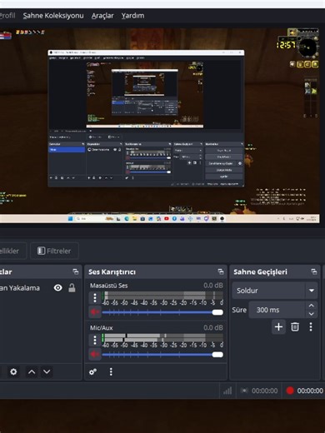This screenshot has width=325, height=433.
Task: Pop out the Sahne Geçişleri dock
Action: pyautogui.click(x=314, y=271)
